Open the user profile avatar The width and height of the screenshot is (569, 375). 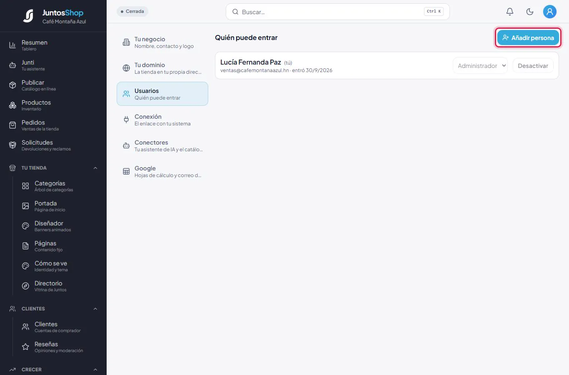[550, 12]
